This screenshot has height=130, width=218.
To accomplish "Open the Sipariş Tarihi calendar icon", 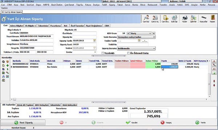I will click(94, 40).
